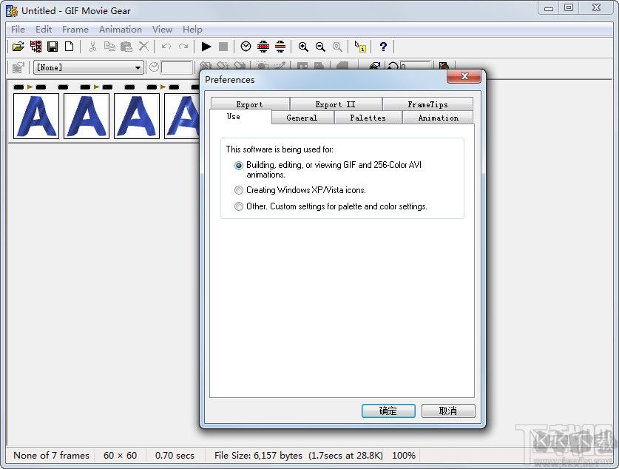Zoom in with the magnifier plus icon
This screenshot has width=619, height=469.
pyautogui.click(x=303, y=47)
